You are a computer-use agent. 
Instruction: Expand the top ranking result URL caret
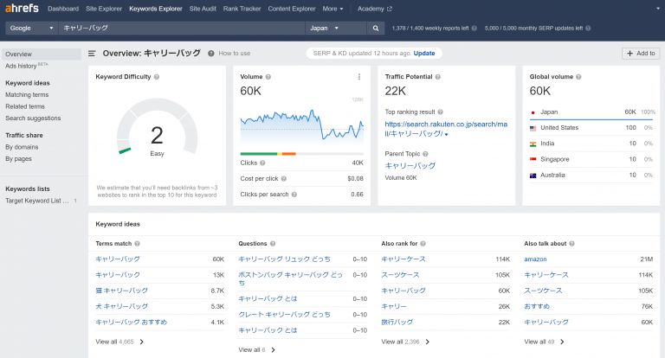point(447,135)
